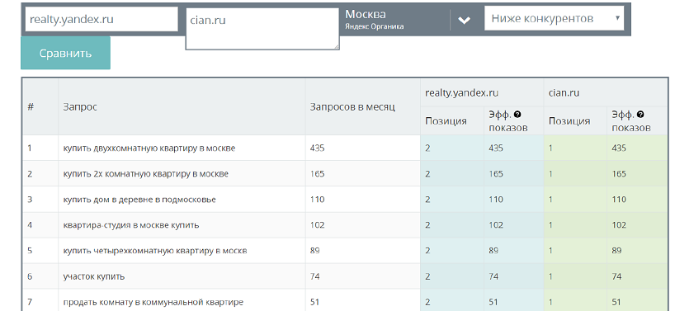Click the Москва Яндекс Органика region label
Image resolution: width=675 pixels, height=311 pixels.
click(375, 19)
